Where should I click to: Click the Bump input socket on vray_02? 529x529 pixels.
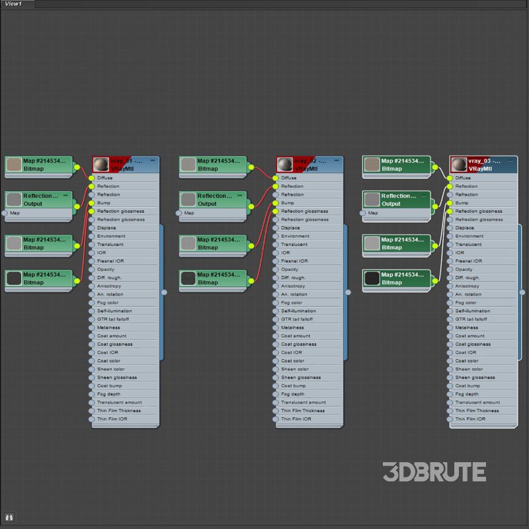[x=276, y=203]
